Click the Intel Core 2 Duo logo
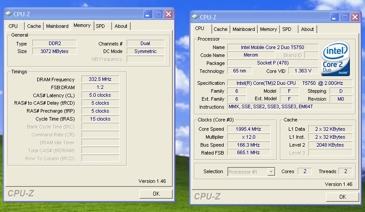 335,58
